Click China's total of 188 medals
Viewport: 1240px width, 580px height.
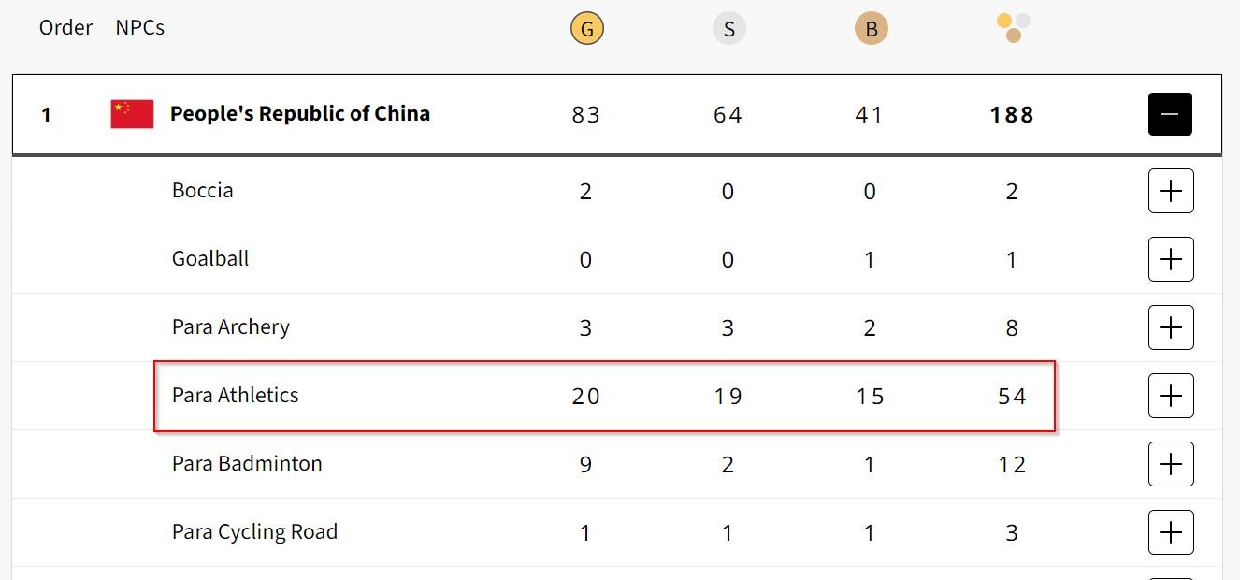[x=1012, y=115]
